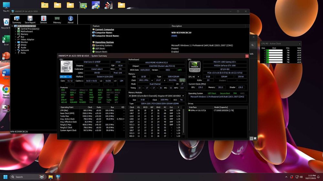Select the Word desktop shortcut
This screenshot has height=181, width=323.
click(6, 74)
